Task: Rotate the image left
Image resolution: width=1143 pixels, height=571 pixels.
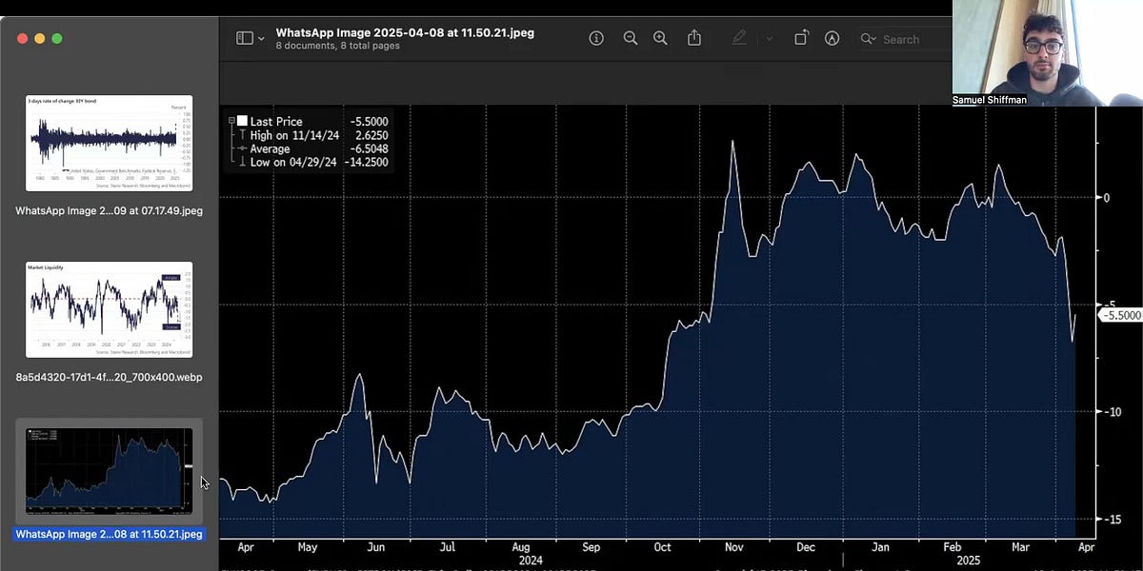Action: coord(801,38)
